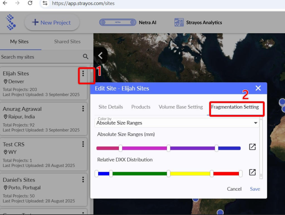Switch to the My Sites tab

point(20,42)
